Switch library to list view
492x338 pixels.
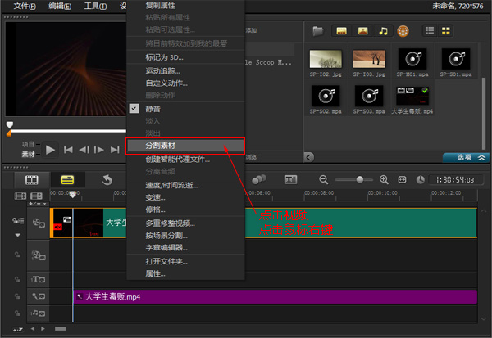click(x=430, y=31)
